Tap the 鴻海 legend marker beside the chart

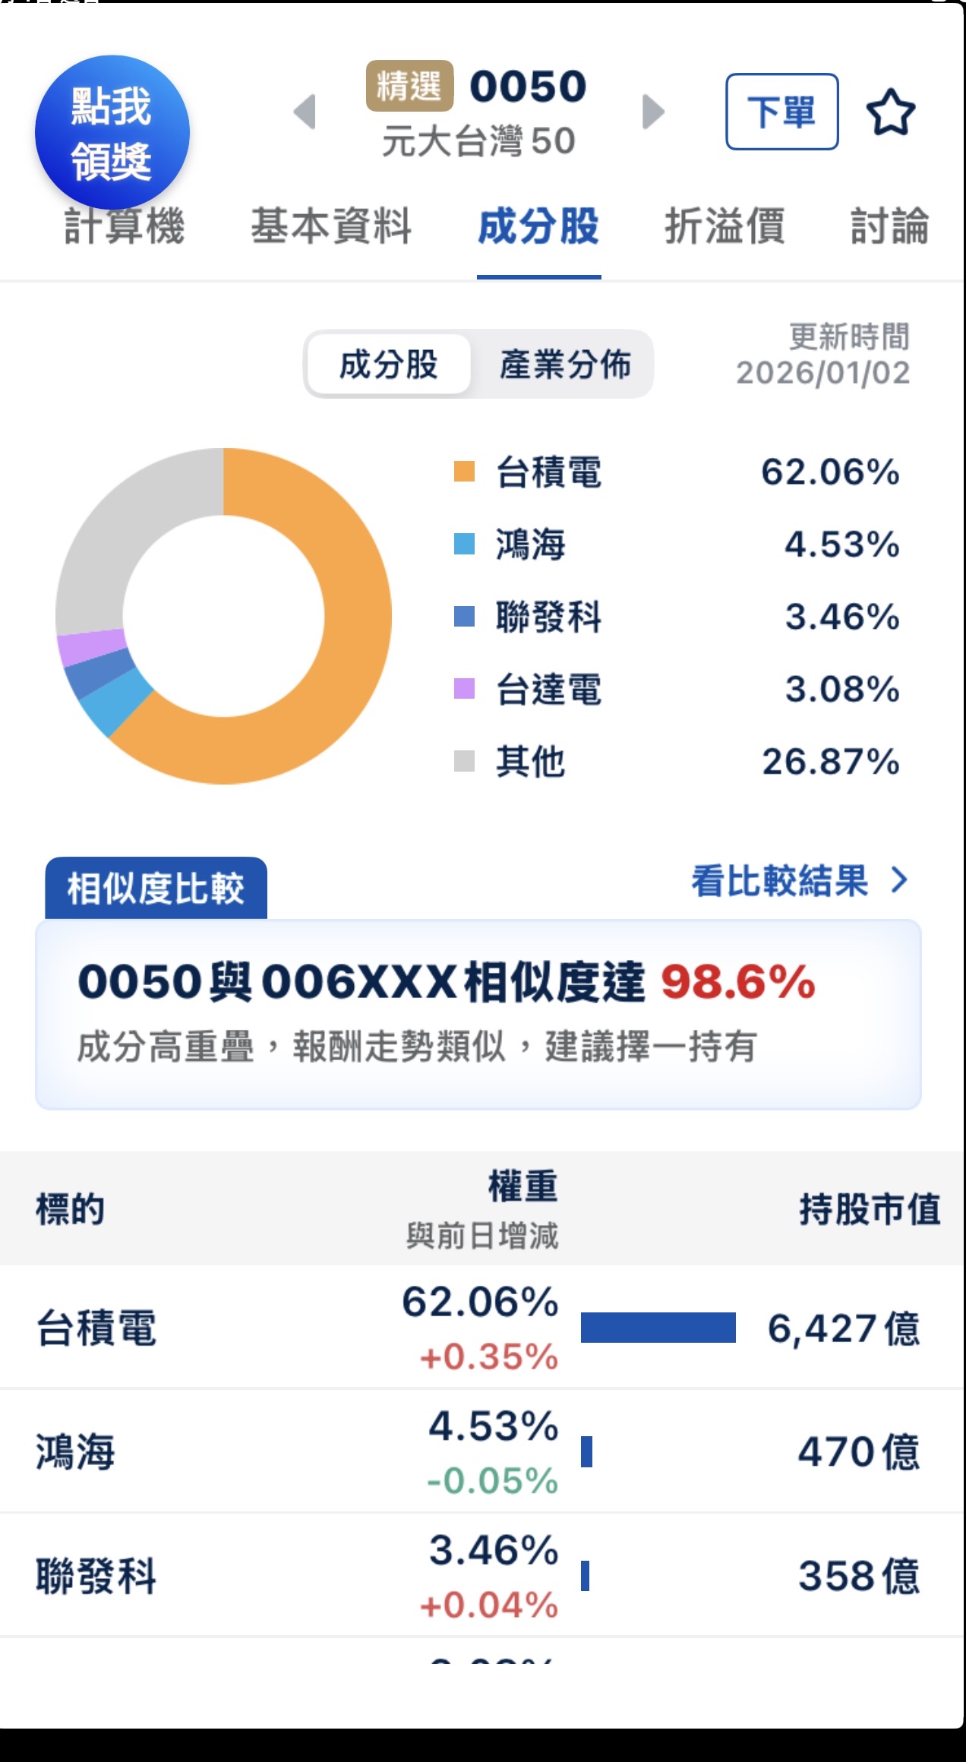[x=465, y=544]
